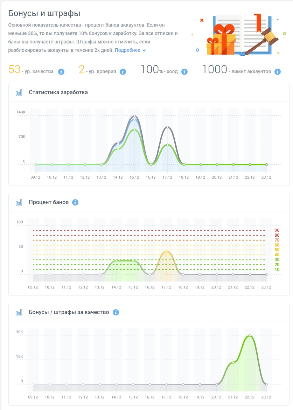Screen dimensions: 293x410
Task: Click bar chart icon in Бонусы / штрафы header
Action: tap(19, 312)
